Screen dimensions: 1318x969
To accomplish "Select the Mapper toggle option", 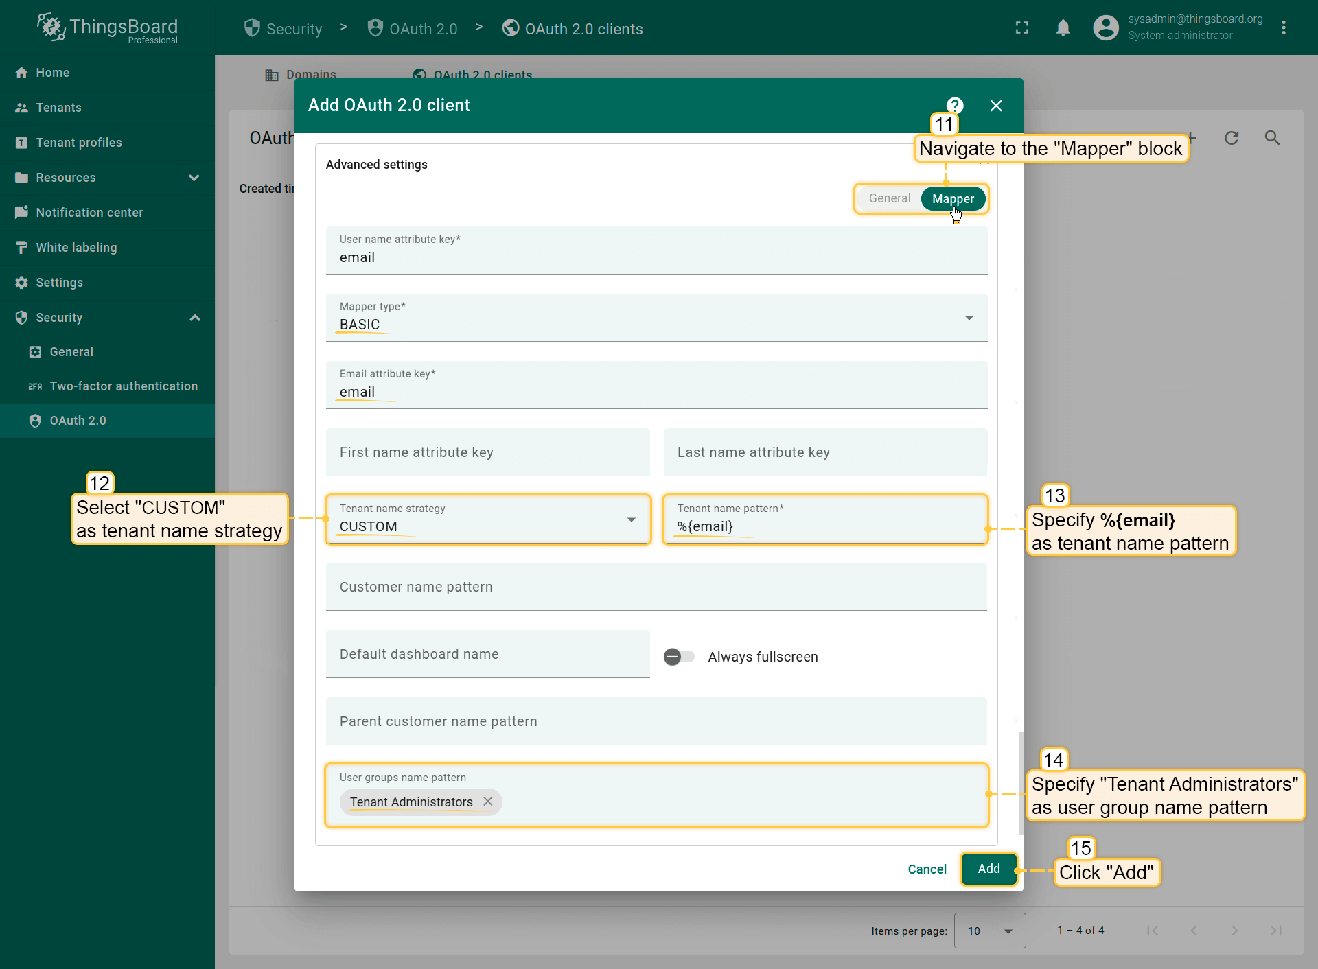I will (953, 198).
